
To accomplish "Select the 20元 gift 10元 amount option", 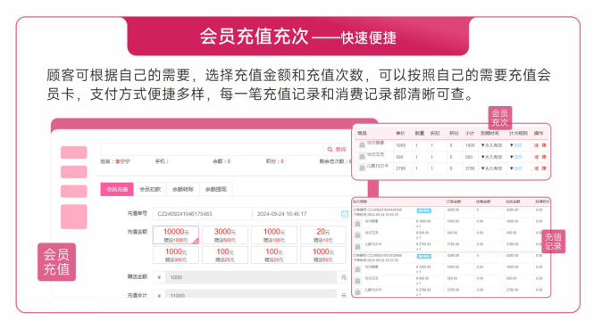I will (x=323, y=234).
